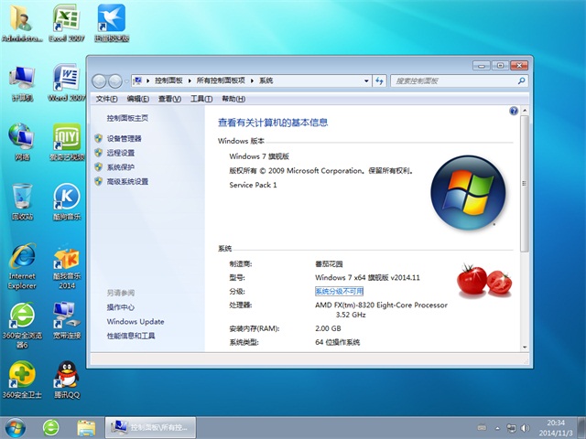Open the 编辑(E) menu

click(x=138, y=99)
